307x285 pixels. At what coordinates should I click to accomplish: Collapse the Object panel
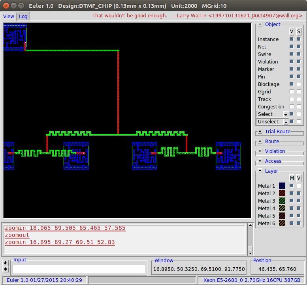260,24
